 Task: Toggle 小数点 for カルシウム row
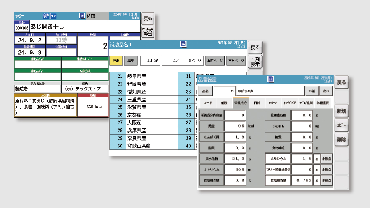(327, 159)
